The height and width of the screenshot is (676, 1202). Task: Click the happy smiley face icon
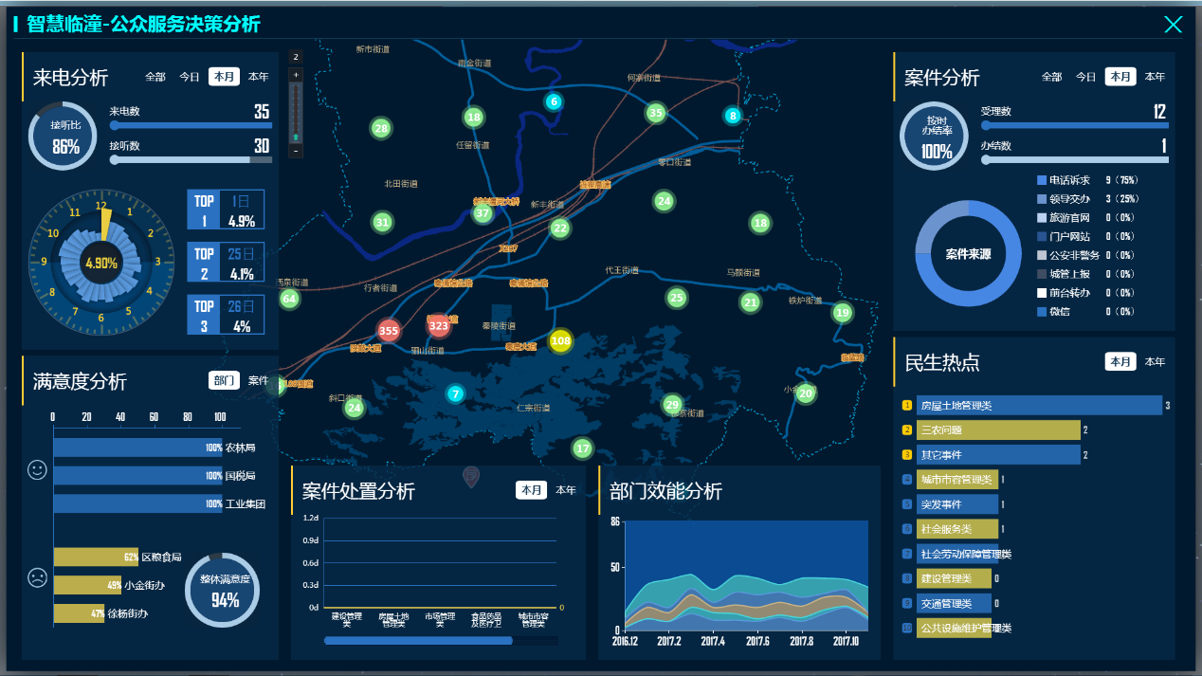point(37,469)
